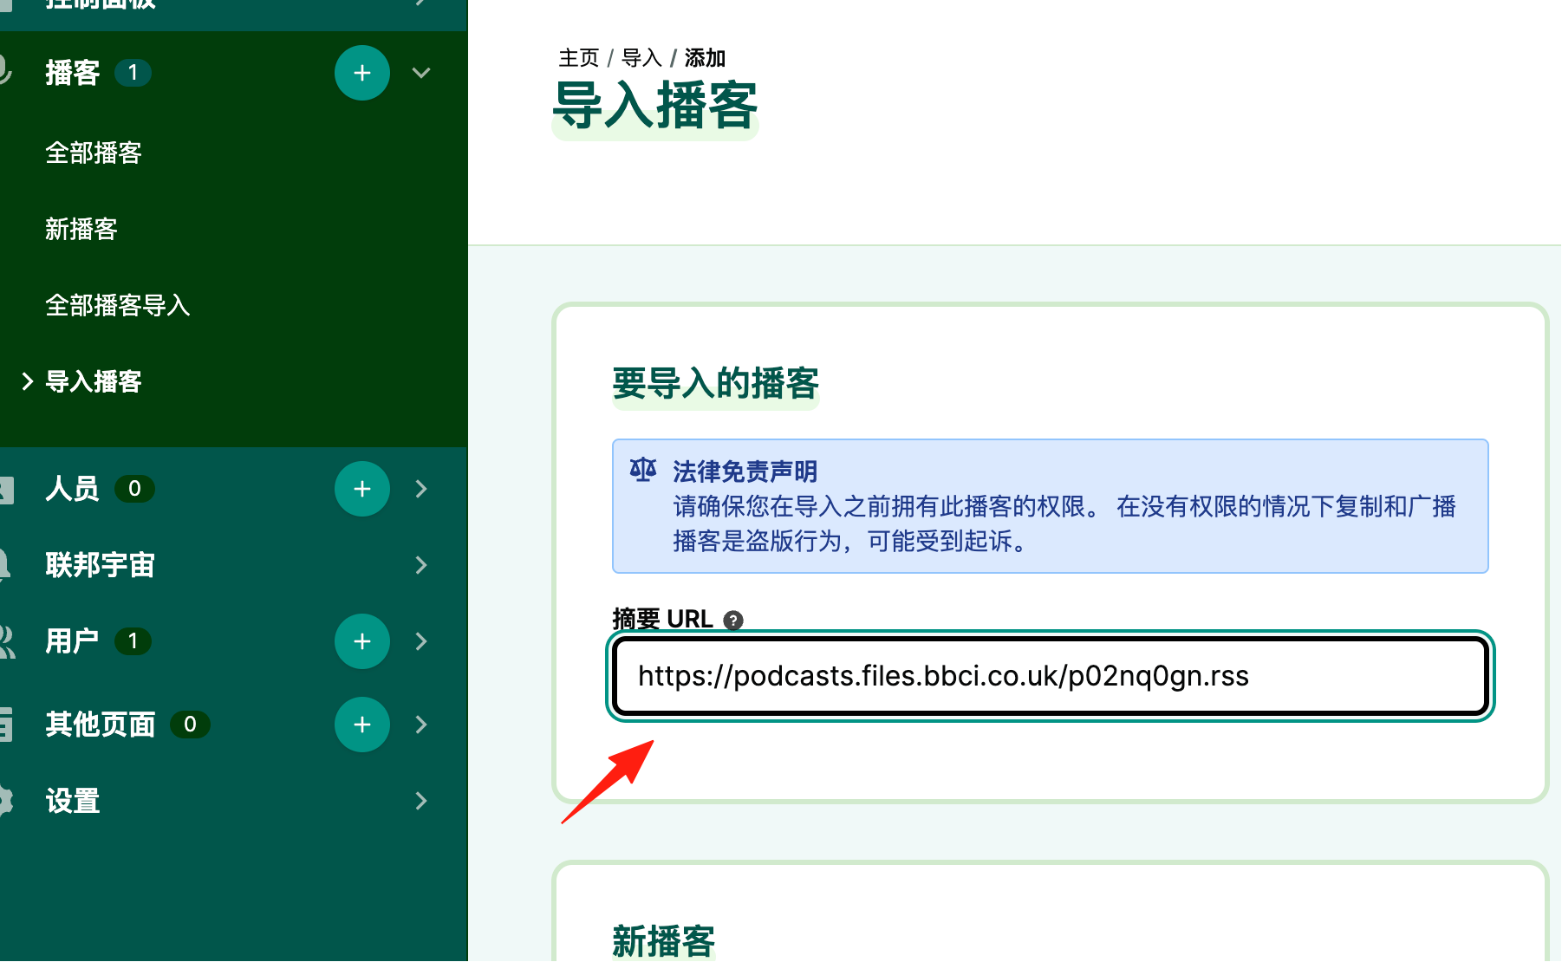Screen dimensions: 1562x962
Task: Click the 新播客 section heading
Action: click(664, 941)
